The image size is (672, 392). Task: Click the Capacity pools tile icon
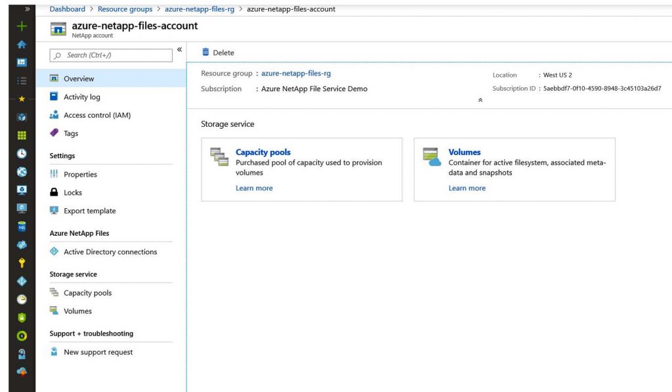(218, 157)
